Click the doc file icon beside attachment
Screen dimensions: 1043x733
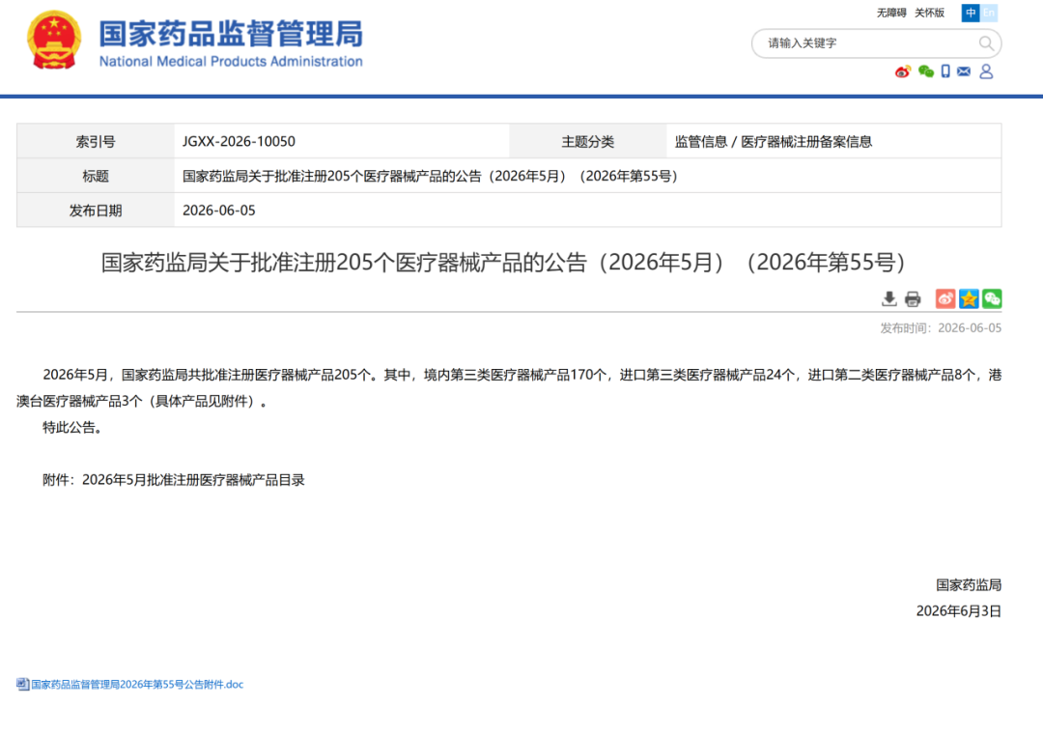coord(22,684)
